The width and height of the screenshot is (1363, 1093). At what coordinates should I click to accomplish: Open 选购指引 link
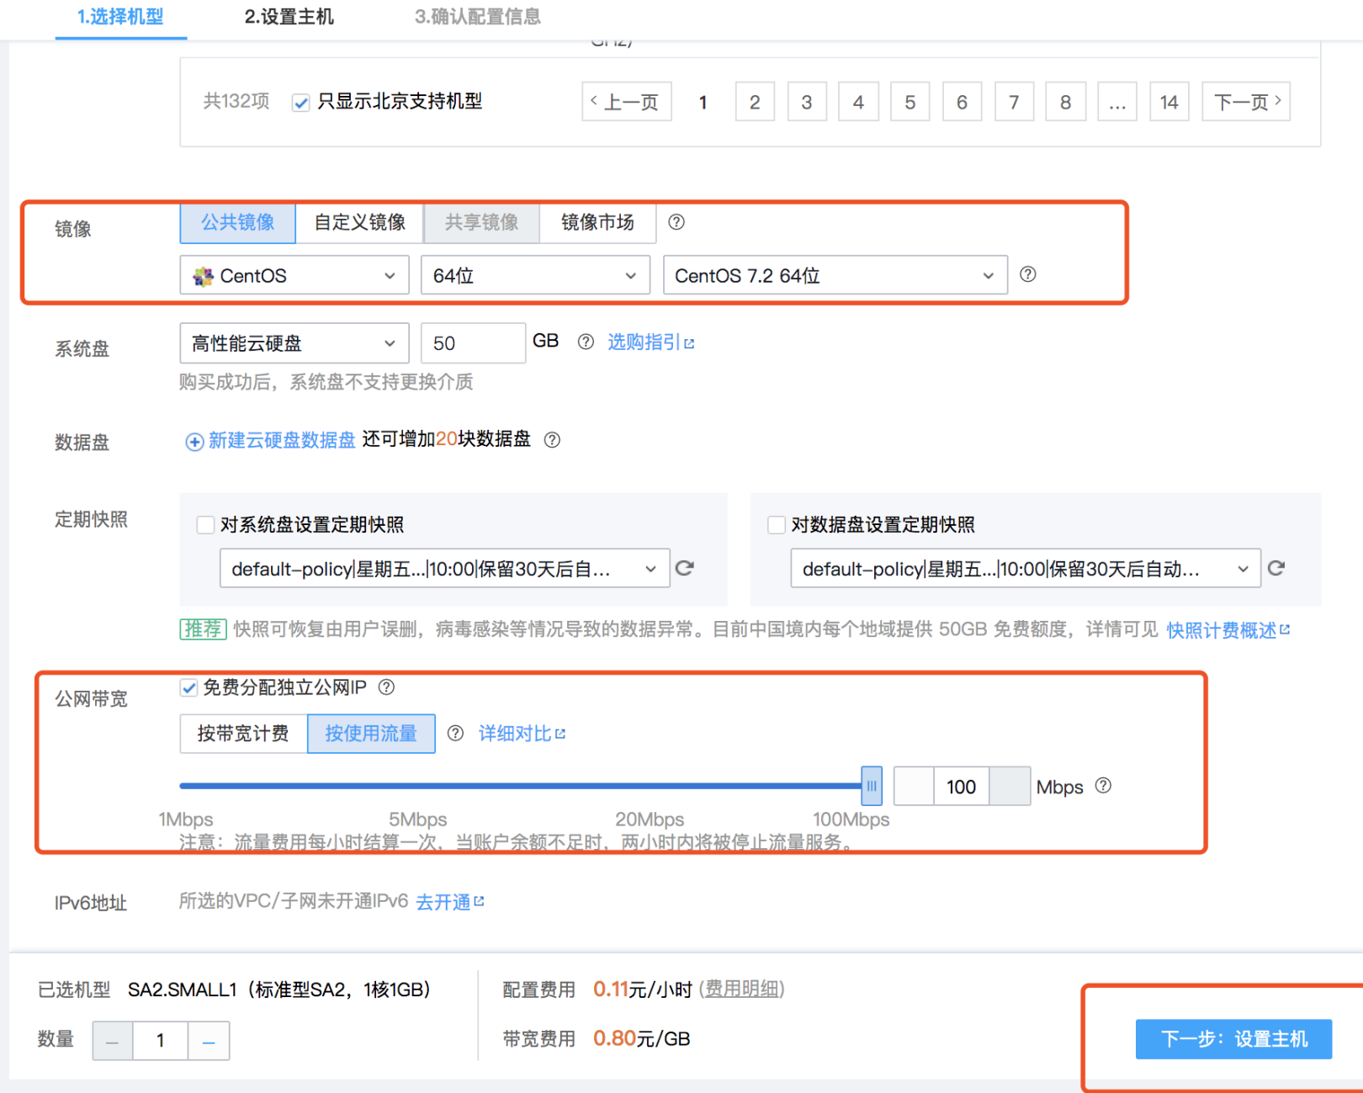pos(651,342)
